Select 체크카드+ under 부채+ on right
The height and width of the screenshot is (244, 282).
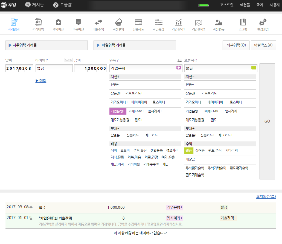point(226,135)
